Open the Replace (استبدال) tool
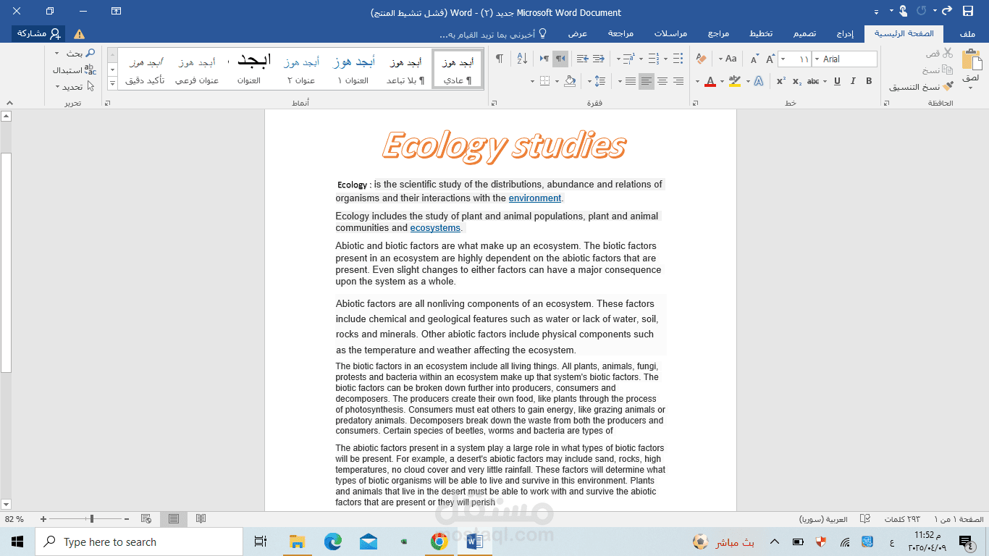This screenshot has height=556, width=989. 74,69
